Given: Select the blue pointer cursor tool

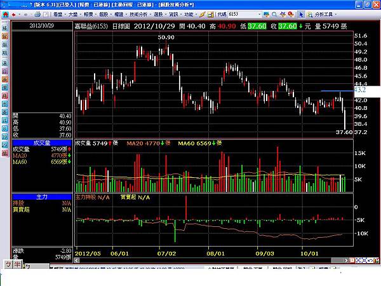Looking at the screenshot, I should [301, 15].
